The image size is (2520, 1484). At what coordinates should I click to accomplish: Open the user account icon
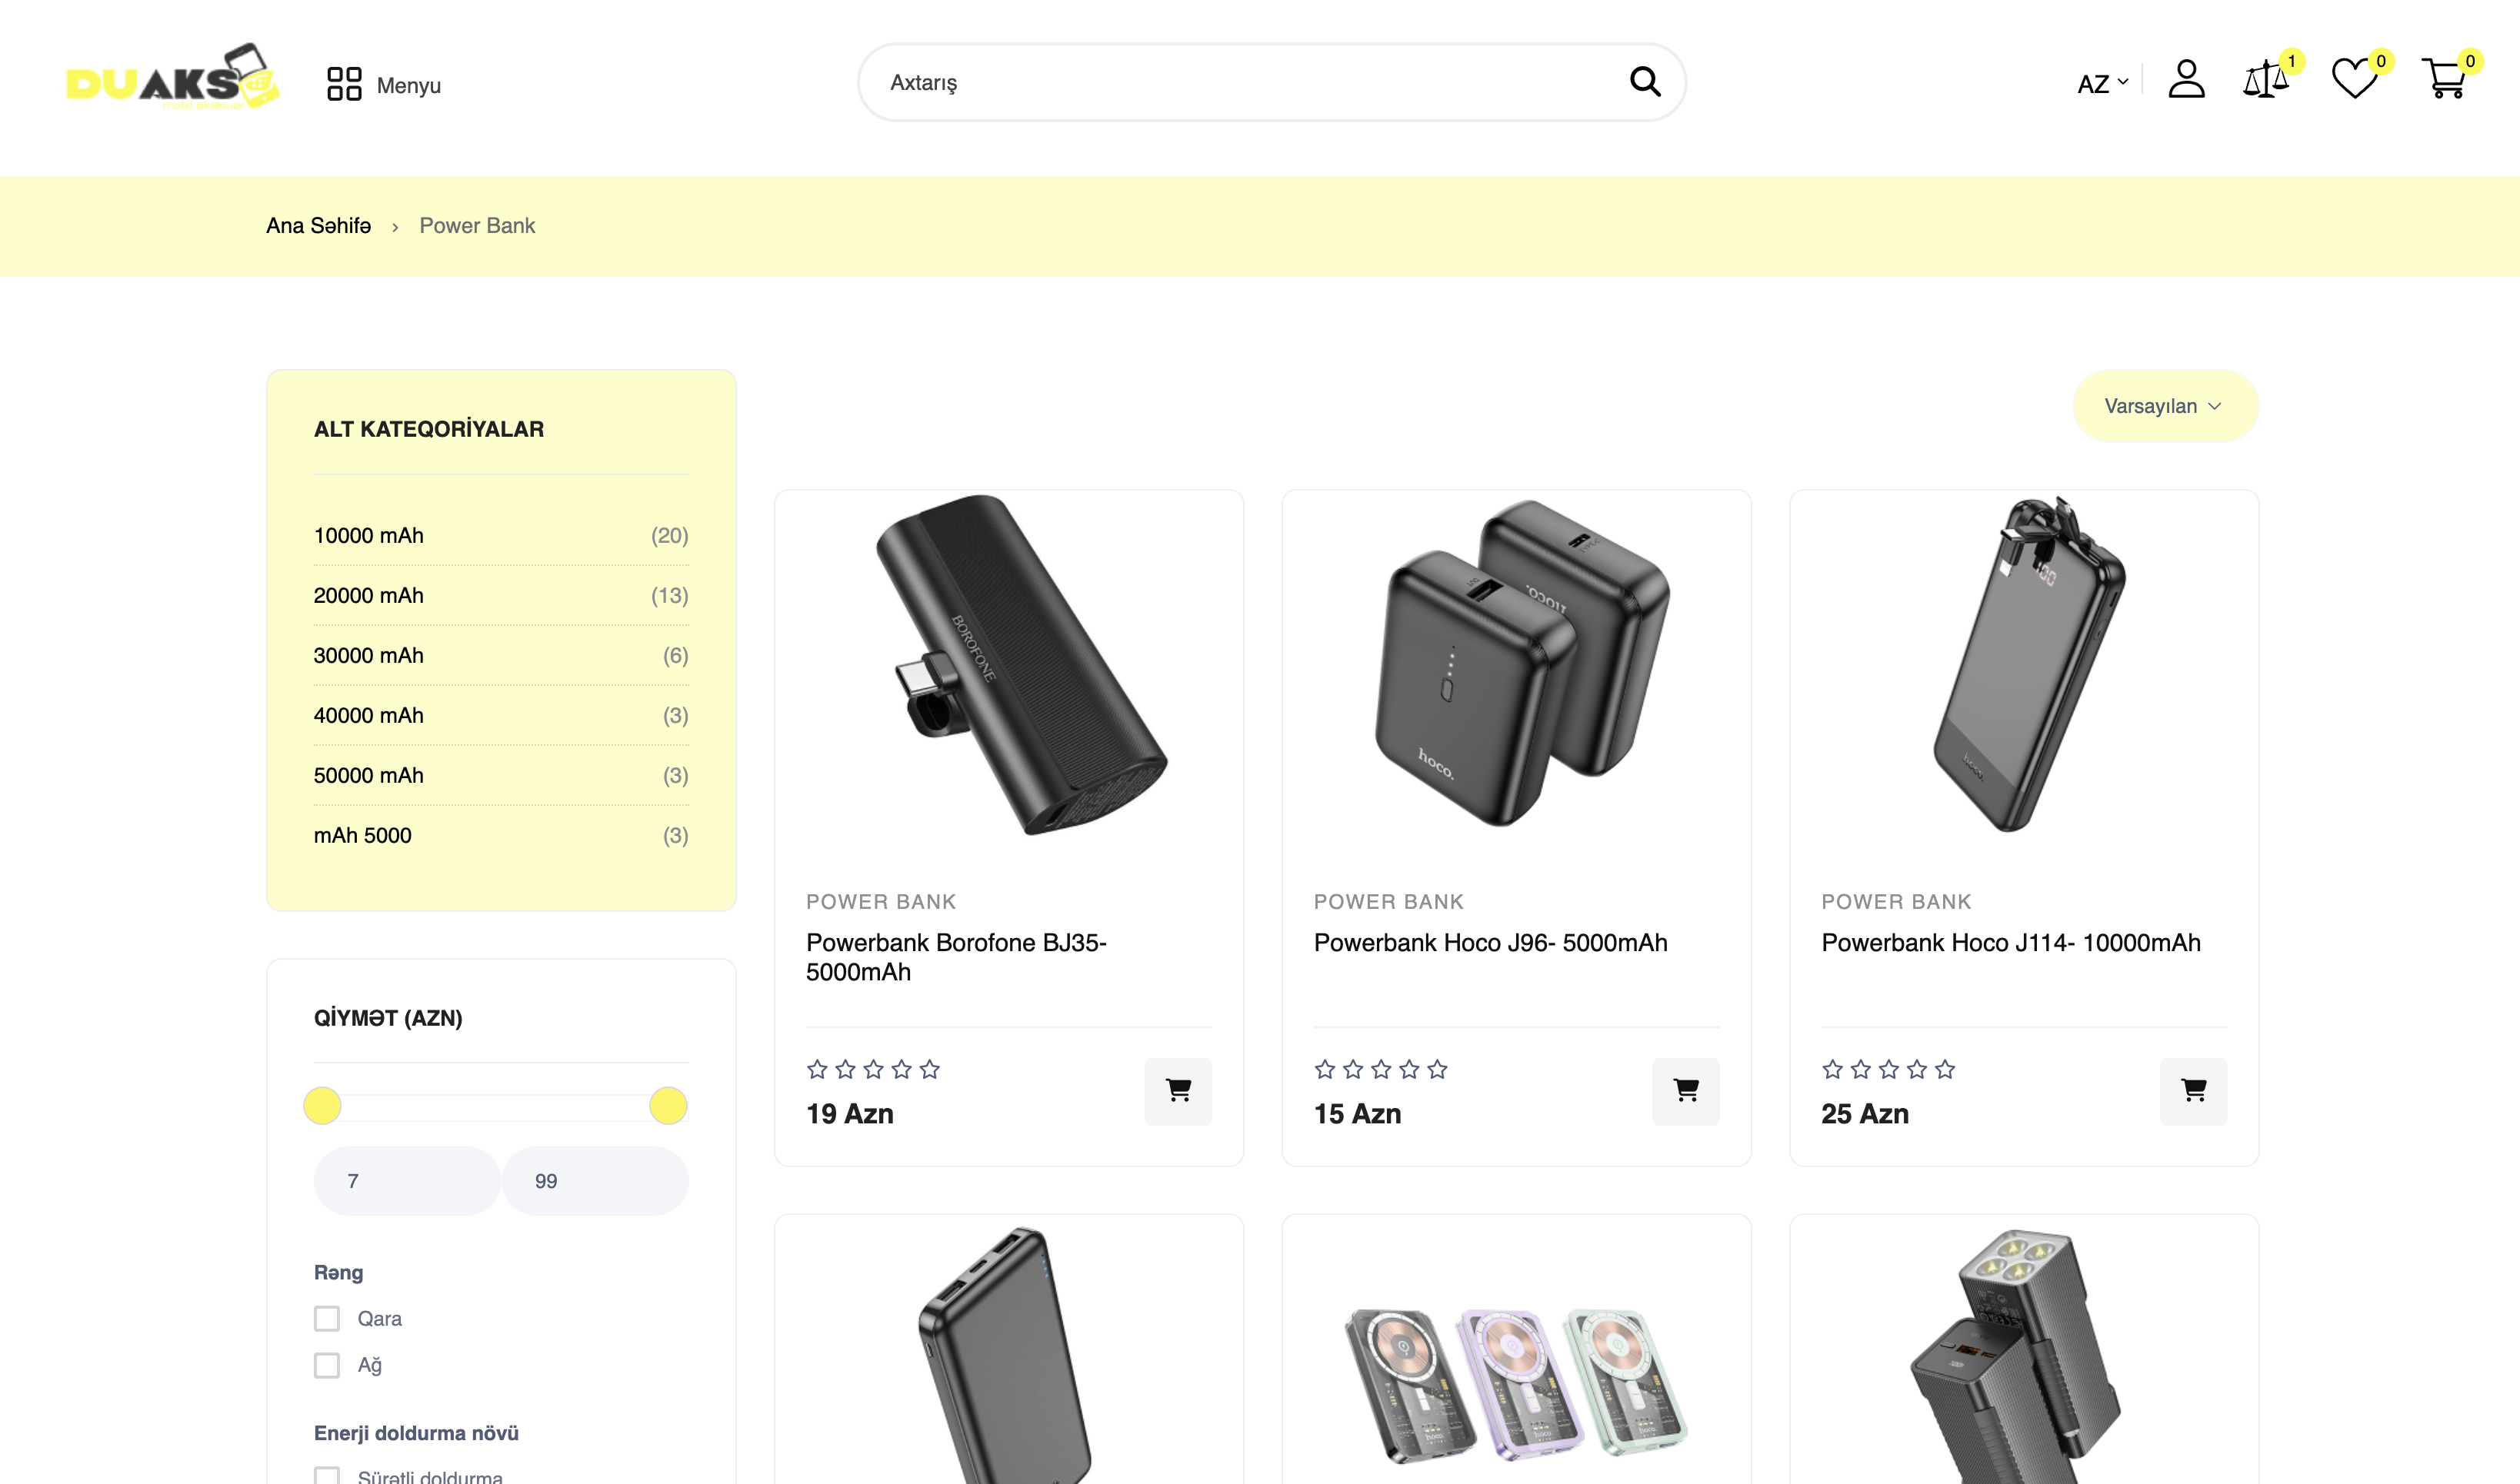coord(2186,80)
